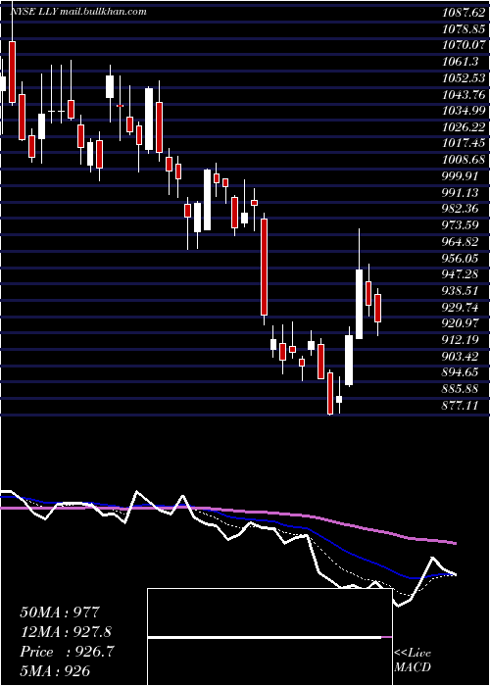Click the 1078.85 price axis label
This screenshot has width=490, height=686.
[464, 29]
